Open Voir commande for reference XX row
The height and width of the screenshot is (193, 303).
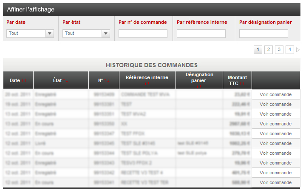click(x=275, y=124)
